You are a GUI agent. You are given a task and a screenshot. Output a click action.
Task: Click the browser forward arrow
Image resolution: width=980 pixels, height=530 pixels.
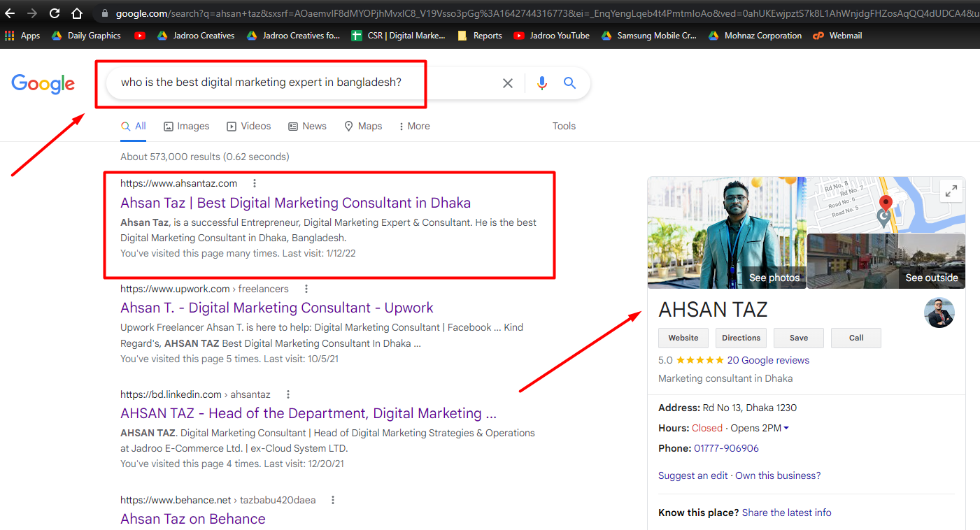32,13
